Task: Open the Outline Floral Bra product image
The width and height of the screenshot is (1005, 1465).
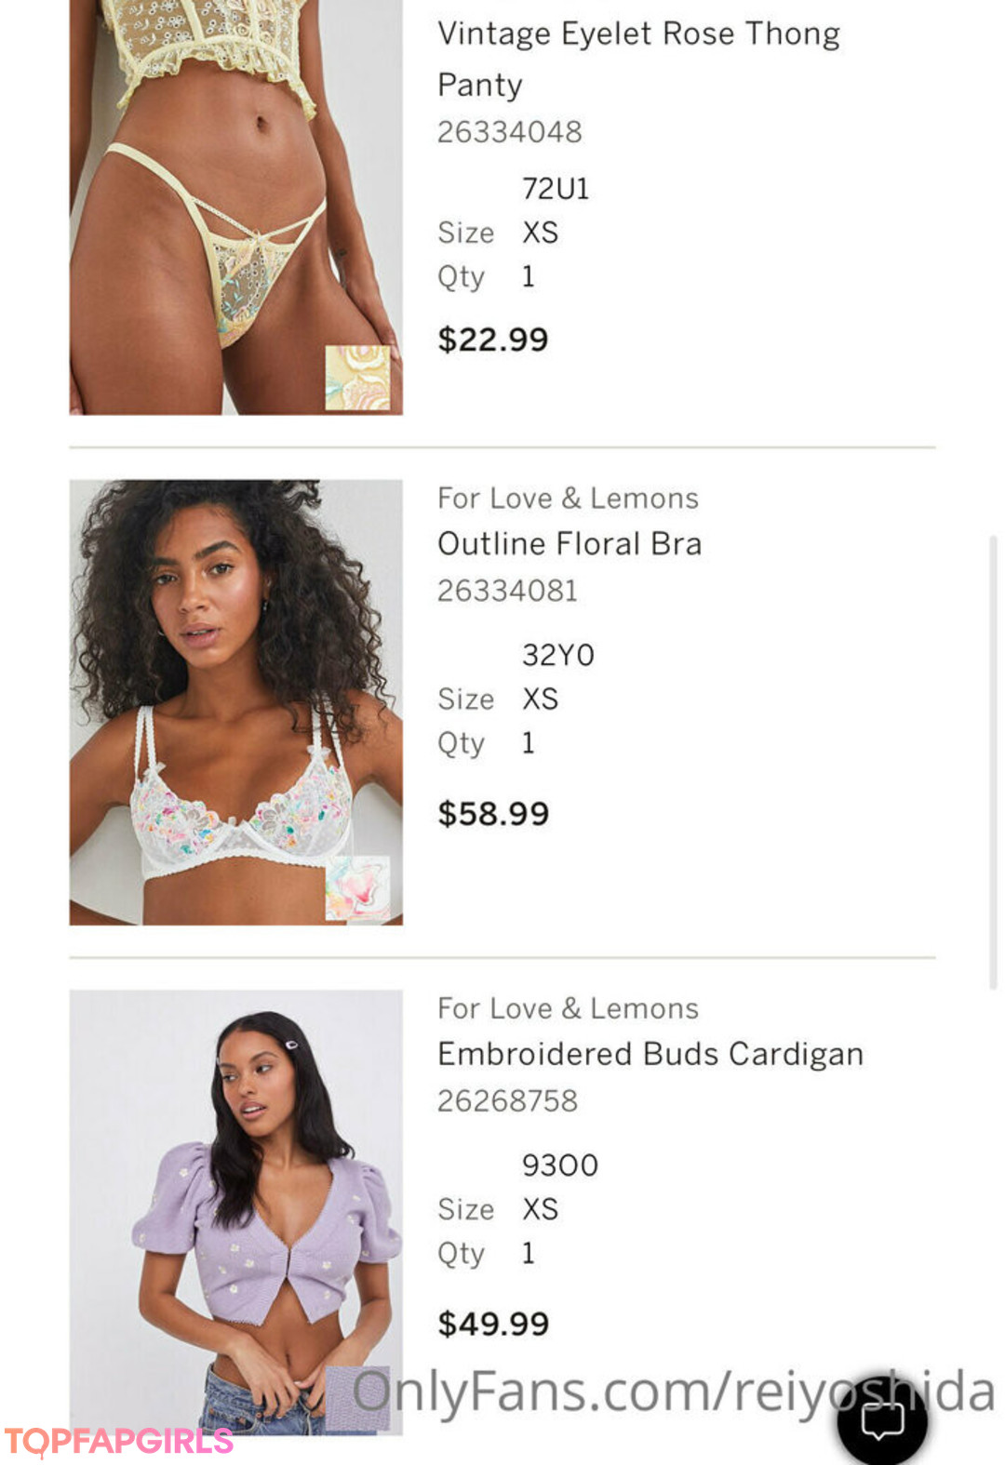Action: click(236, 702)
